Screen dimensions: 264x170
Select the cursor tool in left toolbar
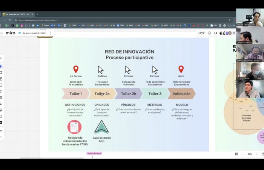click(1, 66)
